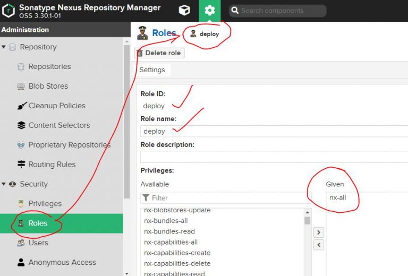The height and width of the screenshot is (276, 408).
Task: Click the Roles sidebar person icon
Action: click(21, 223)
